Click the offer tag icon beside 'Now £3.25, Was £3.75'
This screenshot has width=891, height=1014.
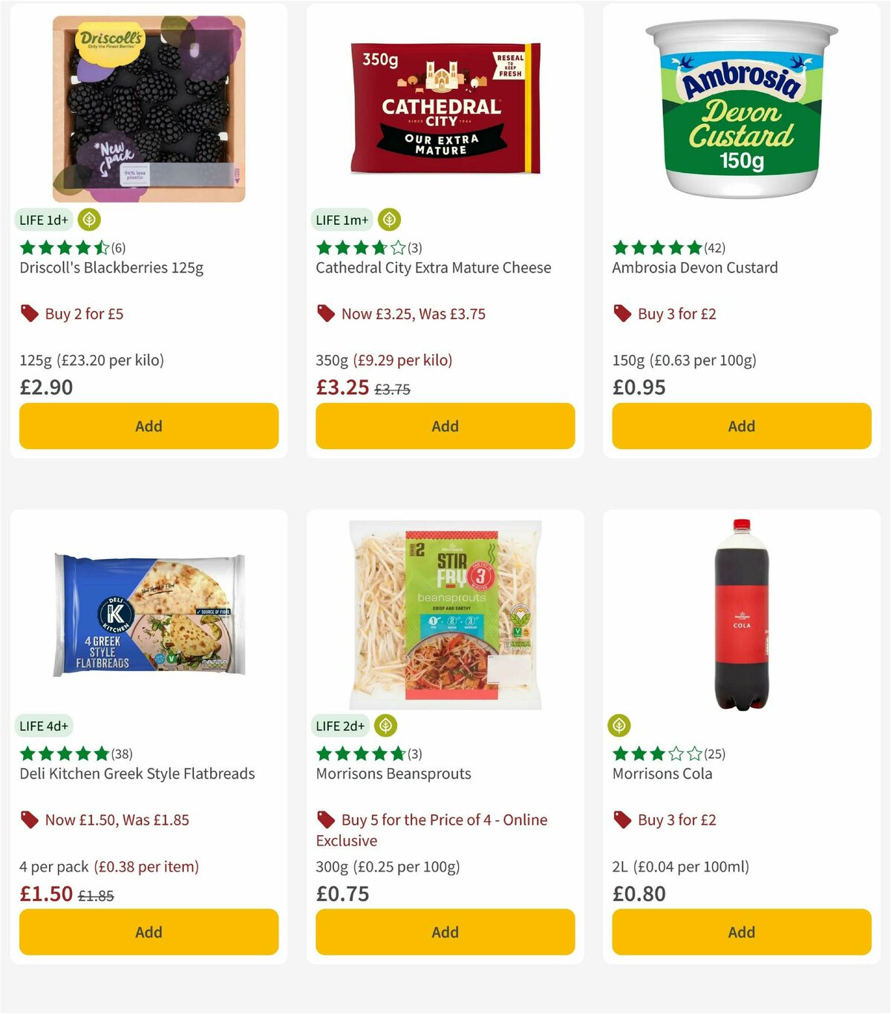[x=325, y=313]
